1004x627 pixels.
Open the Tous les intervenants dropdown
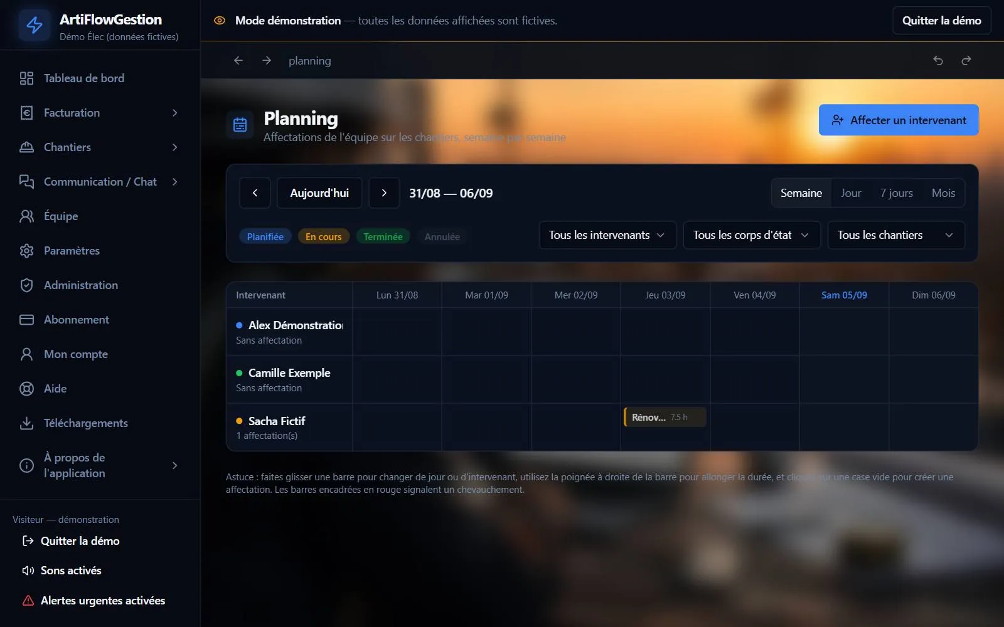coord(607,235)
